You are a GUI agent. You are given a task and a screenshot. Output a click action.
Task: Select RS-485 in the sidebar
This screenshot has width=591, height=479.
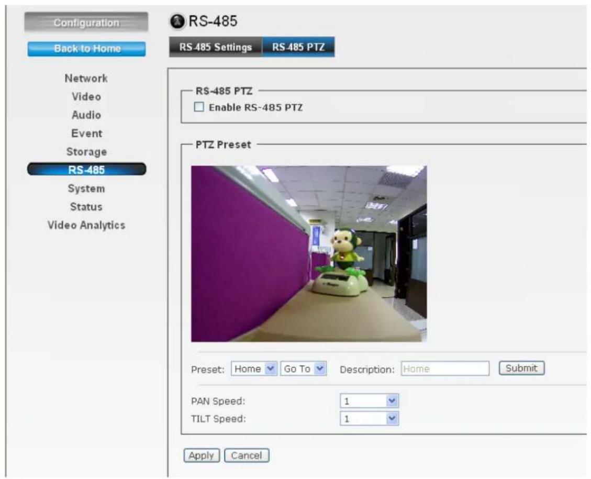tap(87, 170)
